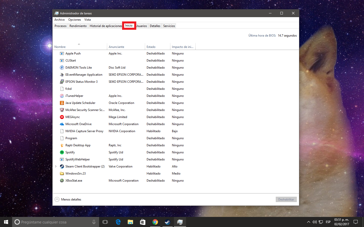Image resolution: width=364 pixels, height=227 pixels.
Task: Sort by the Anunciante column header
Action: pyautogui.click(x=126, y=47)
